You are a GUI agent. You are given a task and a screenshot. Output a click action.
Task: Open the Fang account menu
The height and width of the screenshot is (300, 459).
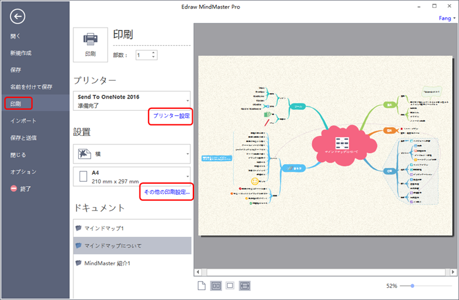(x=447, y=18)
